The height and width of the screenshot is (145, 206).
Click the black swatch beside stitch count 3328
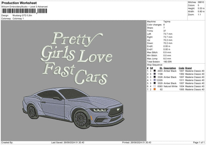coord(154,77)
